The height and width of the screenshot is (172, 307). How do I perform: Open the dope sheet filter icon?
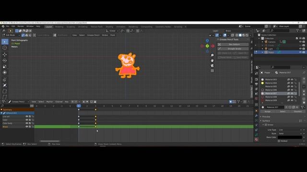click(239, 102)
